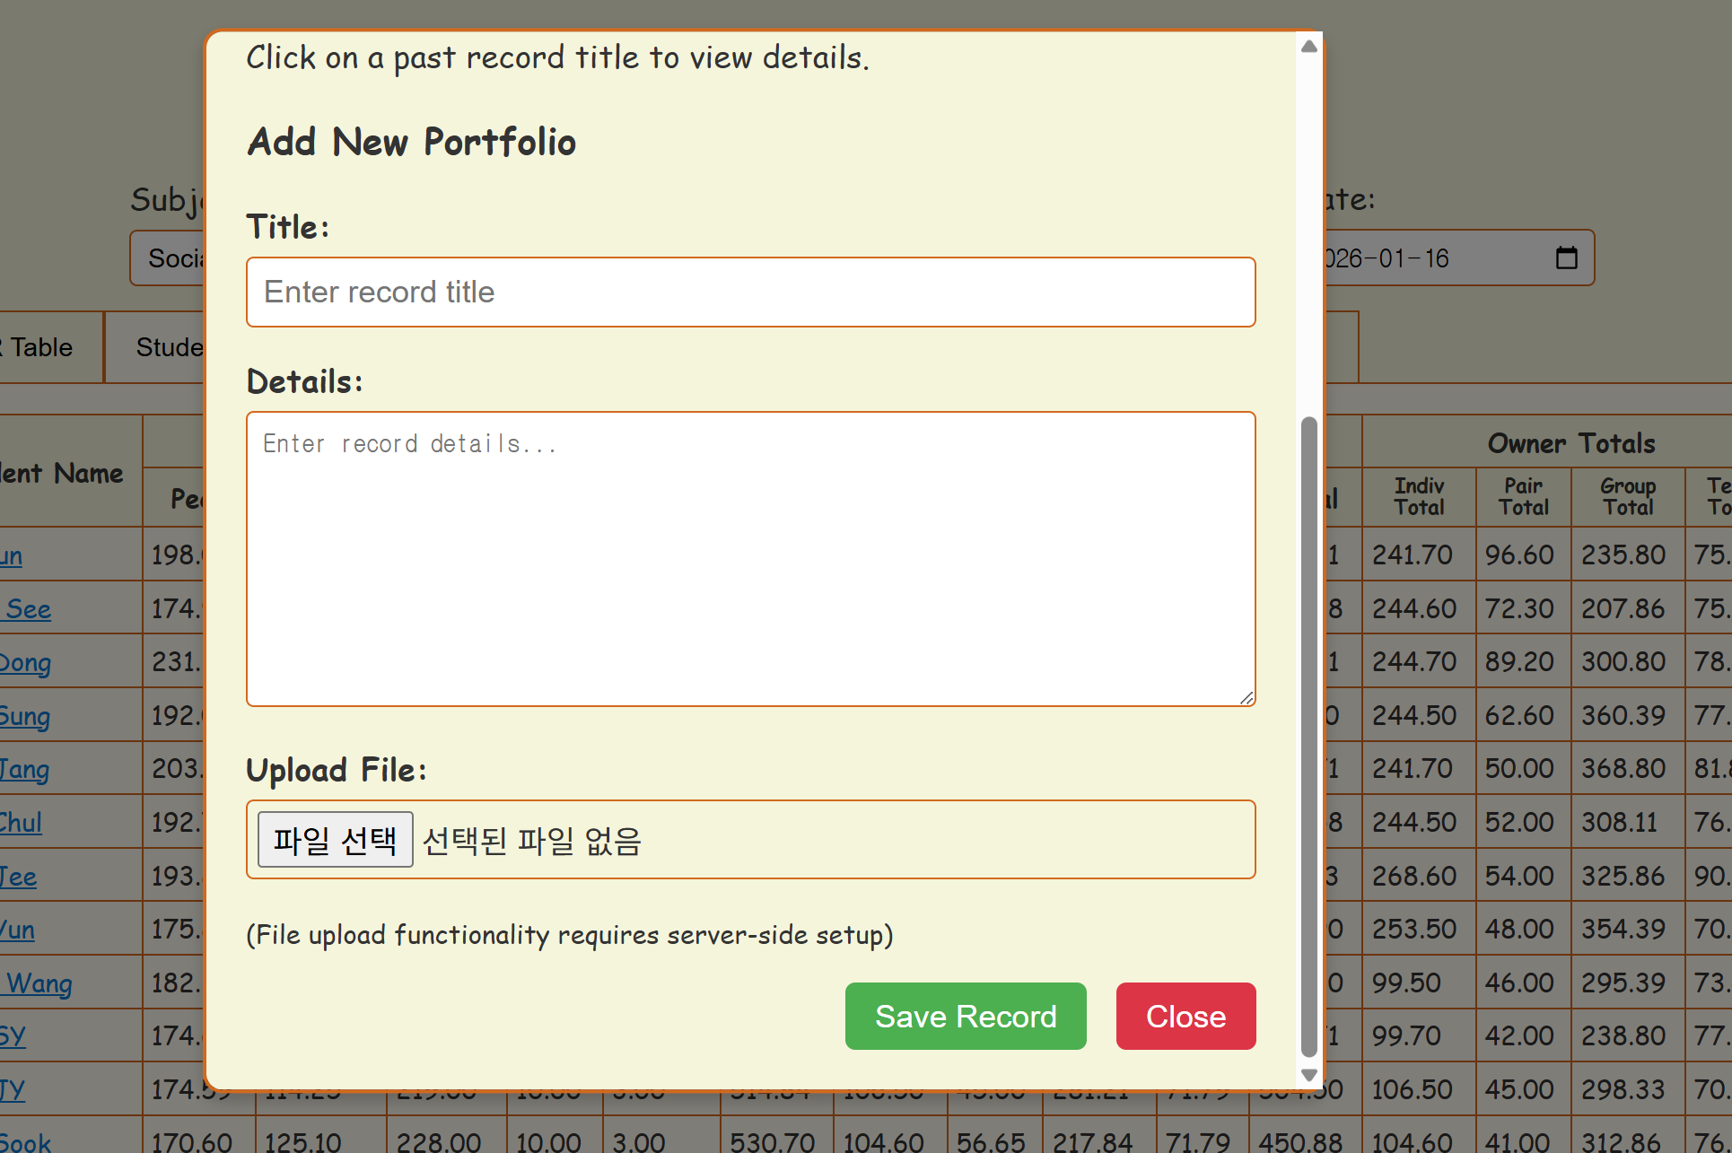The image size is (1732, 1153).
Task: Click the textarea resize handle in Details
Action: (1247, 697)
